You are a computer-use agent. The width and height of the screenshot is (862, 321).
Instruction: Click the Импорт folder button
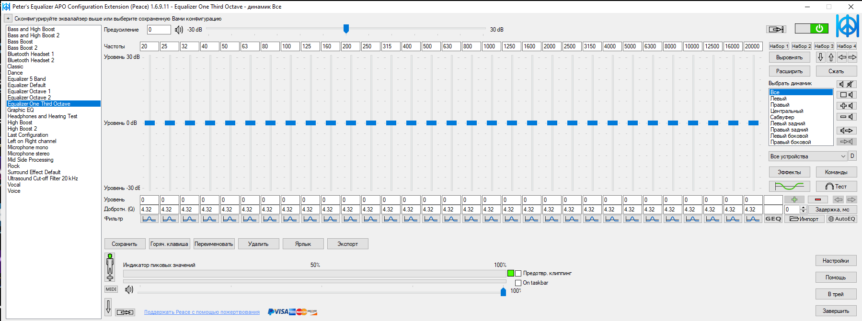click(x=805, y=219)
